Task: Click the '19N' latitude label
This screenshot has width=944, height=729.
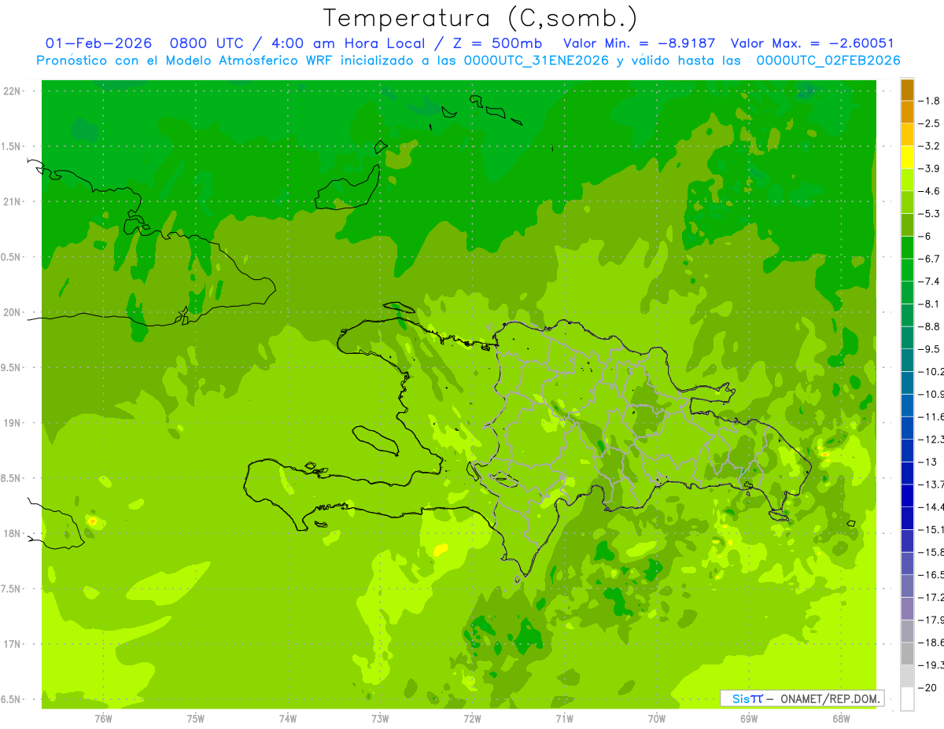Action: coord(13,423)
